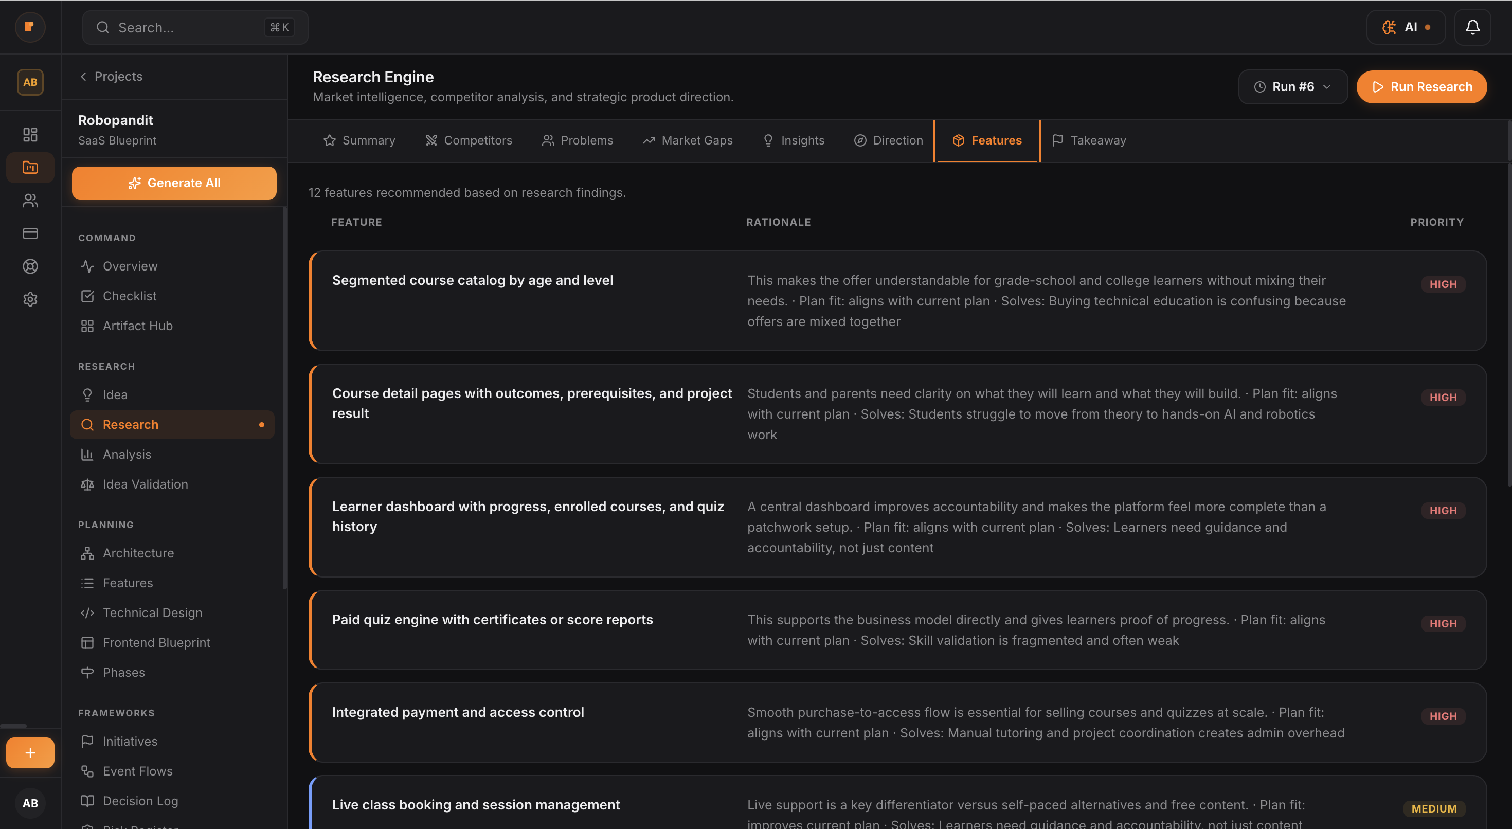Open the team members sidebar icon
This screenshot has height=829, width=1512.
[30, 200]
